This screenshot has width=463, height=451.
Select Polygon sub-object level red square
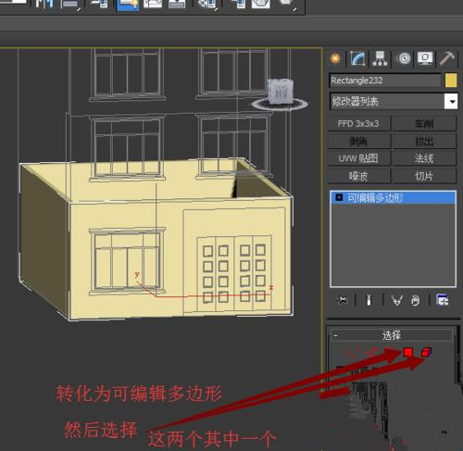[408, 352]
